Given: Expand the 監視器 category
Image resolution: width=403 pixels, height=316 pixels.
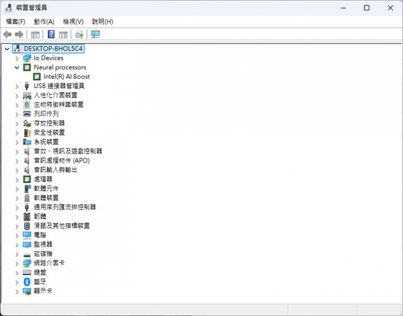Looking at the screenshot, I should (17, 245).
